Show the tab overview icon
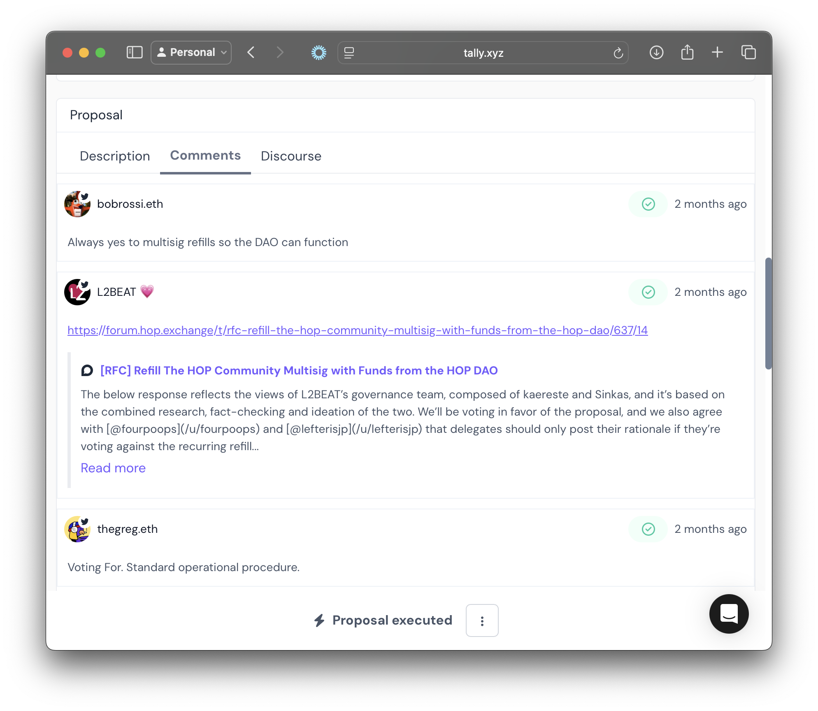 [x=748, y=53]
